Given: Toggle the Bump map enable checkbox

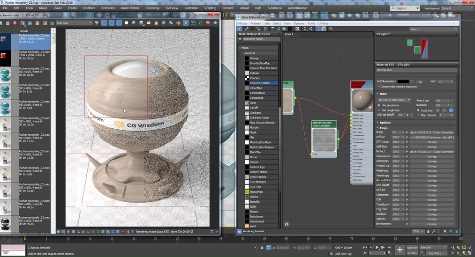Looking at the screenshot, I should coord(407,132).
